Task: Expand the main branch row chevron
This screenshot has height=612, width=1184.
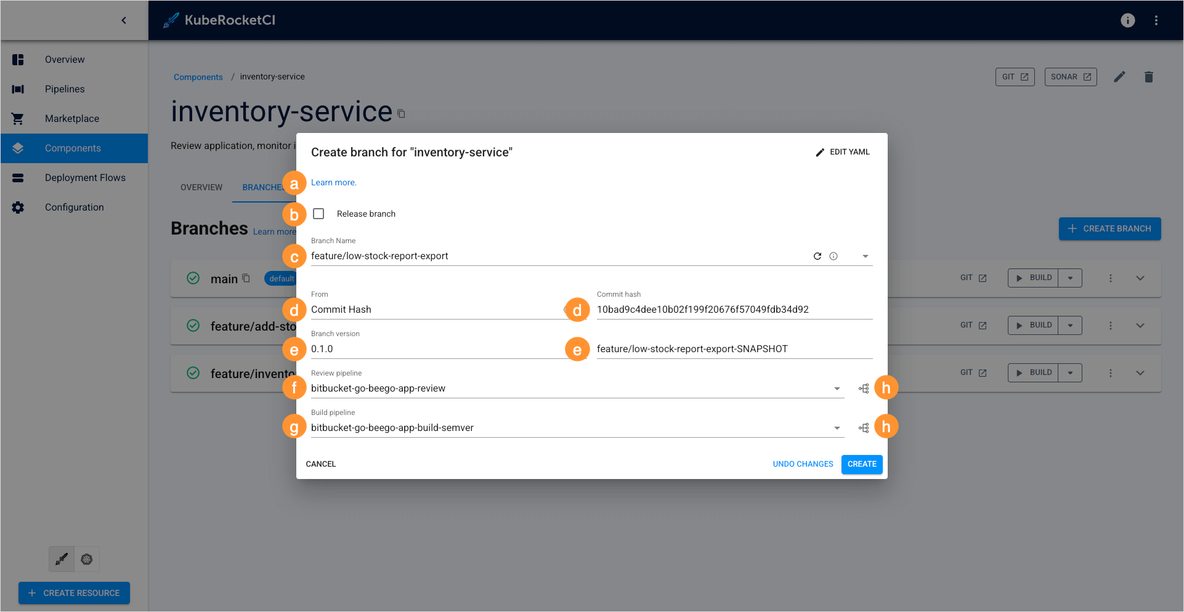Action: click(1140, 278)
